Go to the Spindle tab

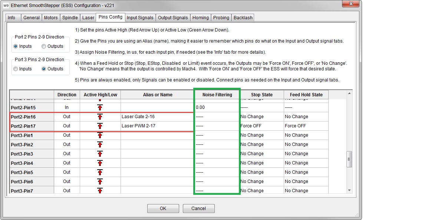(70, 17)
